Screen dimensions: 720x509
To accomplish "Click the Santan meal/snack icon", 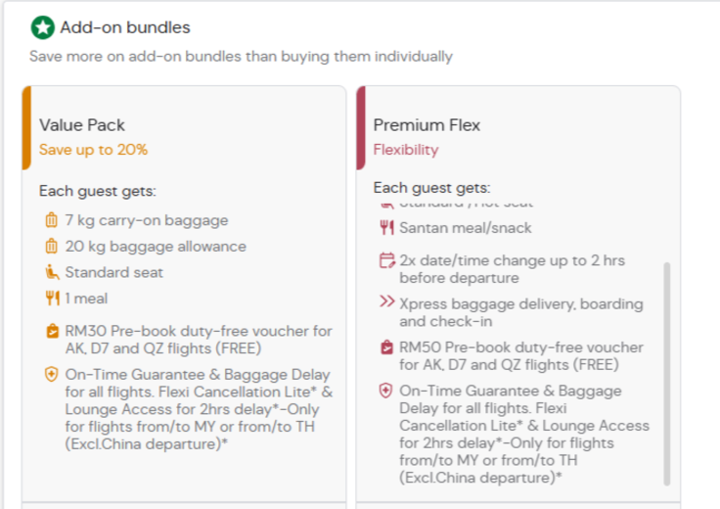I will pyautogui.click(x=385, y=228).
